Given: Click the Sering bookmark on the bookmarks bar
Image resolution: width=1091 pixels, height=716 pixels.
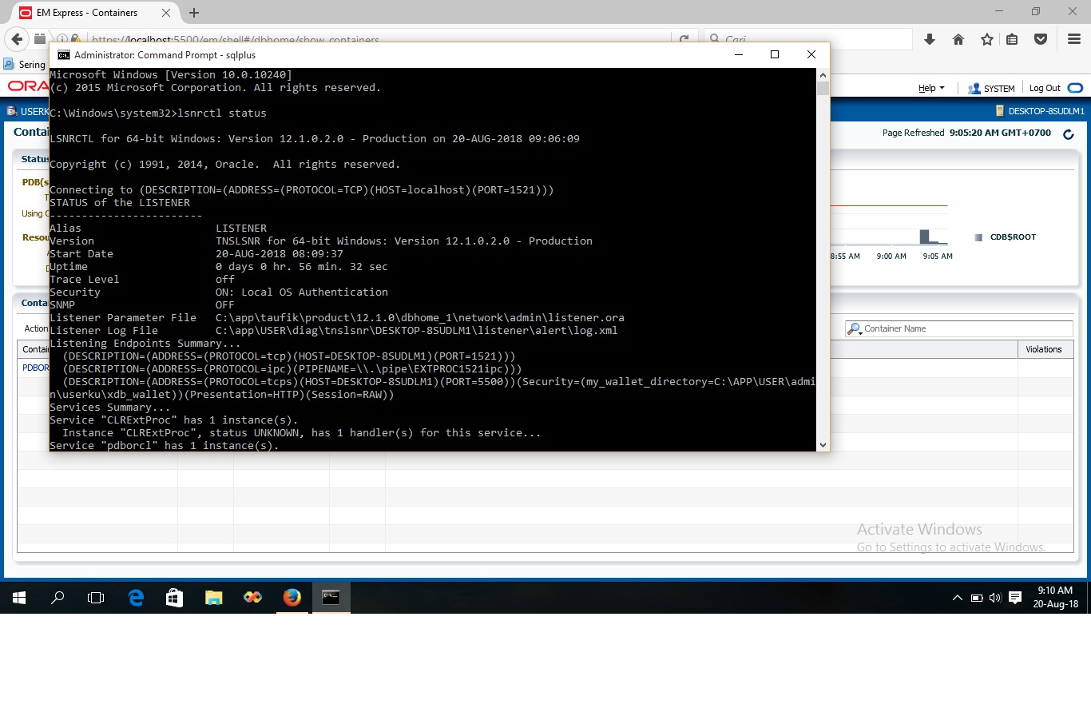Looking at the screenshot, I should [x=26, y=64].
